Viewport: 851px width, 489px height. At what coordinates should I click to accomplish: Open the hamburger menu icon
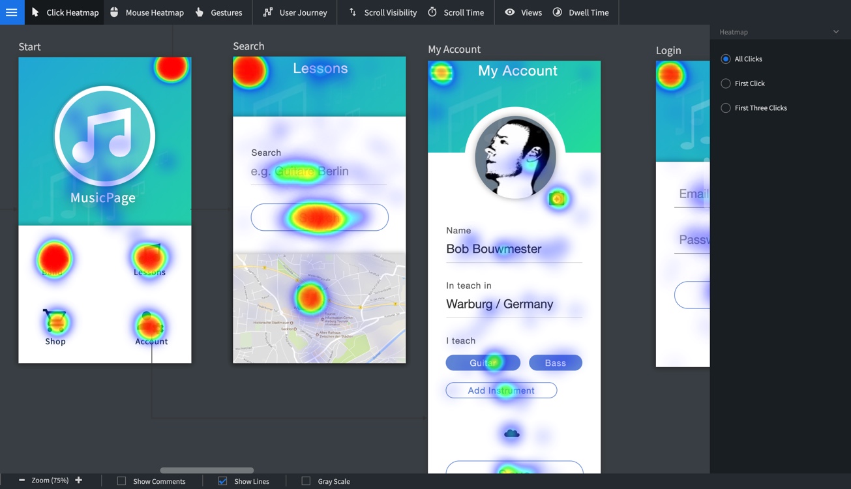coord(12,12)
